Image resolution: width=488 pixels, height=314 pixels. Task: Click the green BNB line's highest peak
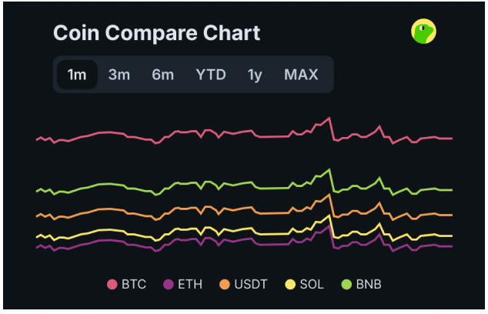[x=329, y=169]
